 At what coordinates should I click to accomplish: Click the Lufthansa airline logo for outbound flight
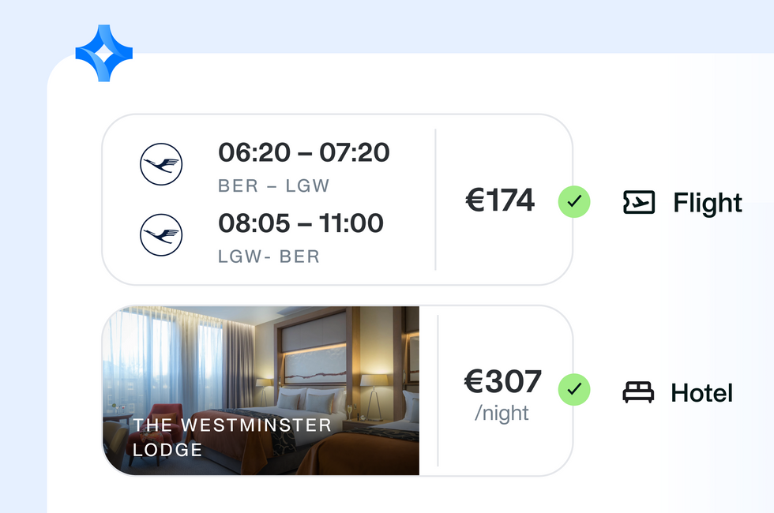(x=160, y=164)
